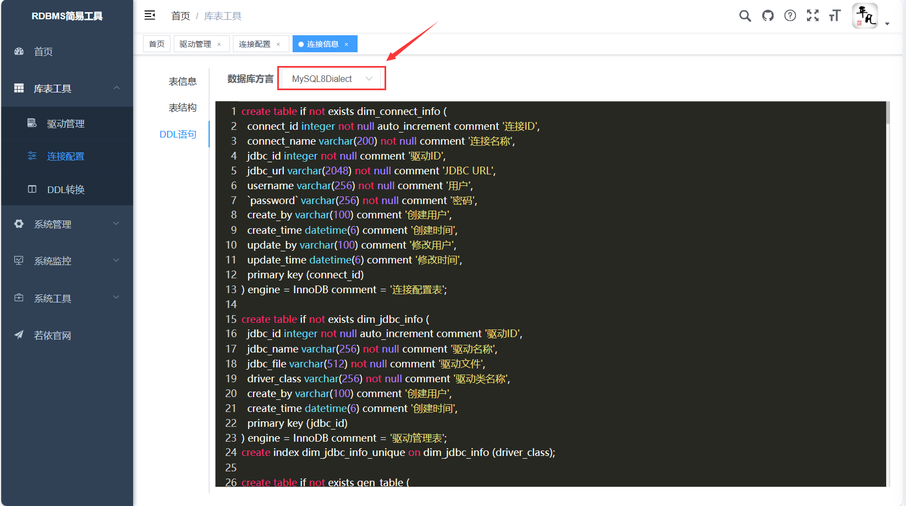
Task: Open the user menu caret beside the avatar
Action: pyautogui.click(x=887, y=24)
